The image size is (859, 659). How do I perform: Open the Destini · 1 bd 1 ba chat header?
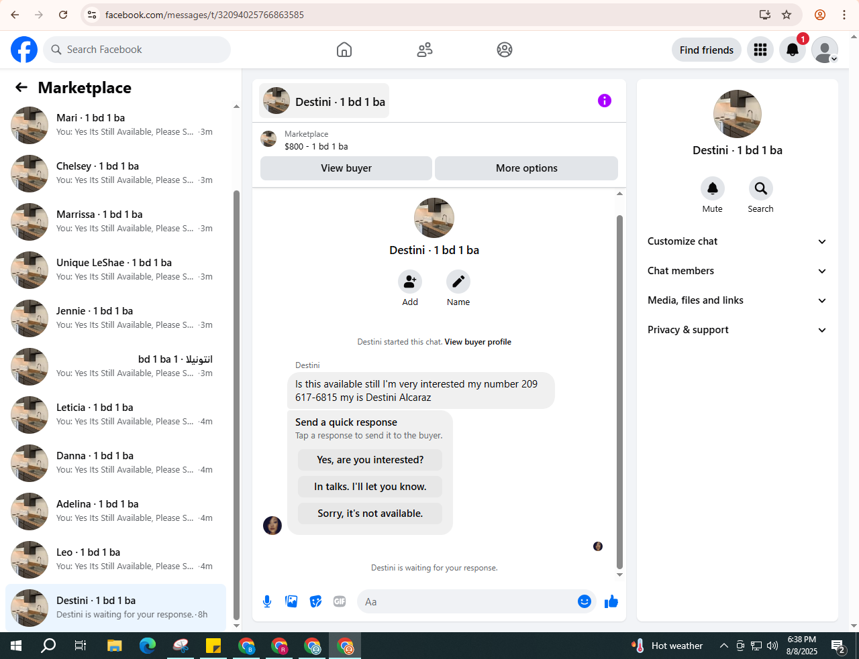tap(324, 101)
